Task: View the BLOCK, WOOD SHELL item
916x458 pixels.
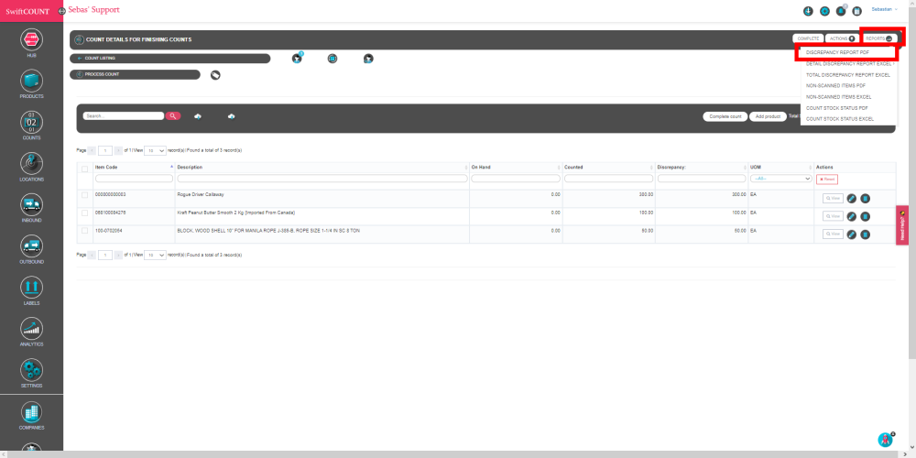Action: [x=833, y=234]
